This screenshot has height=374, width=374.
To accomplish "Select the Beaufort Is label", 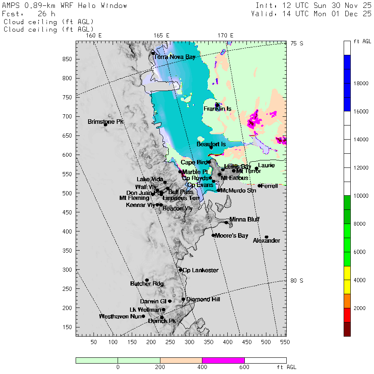I will 211,144.
